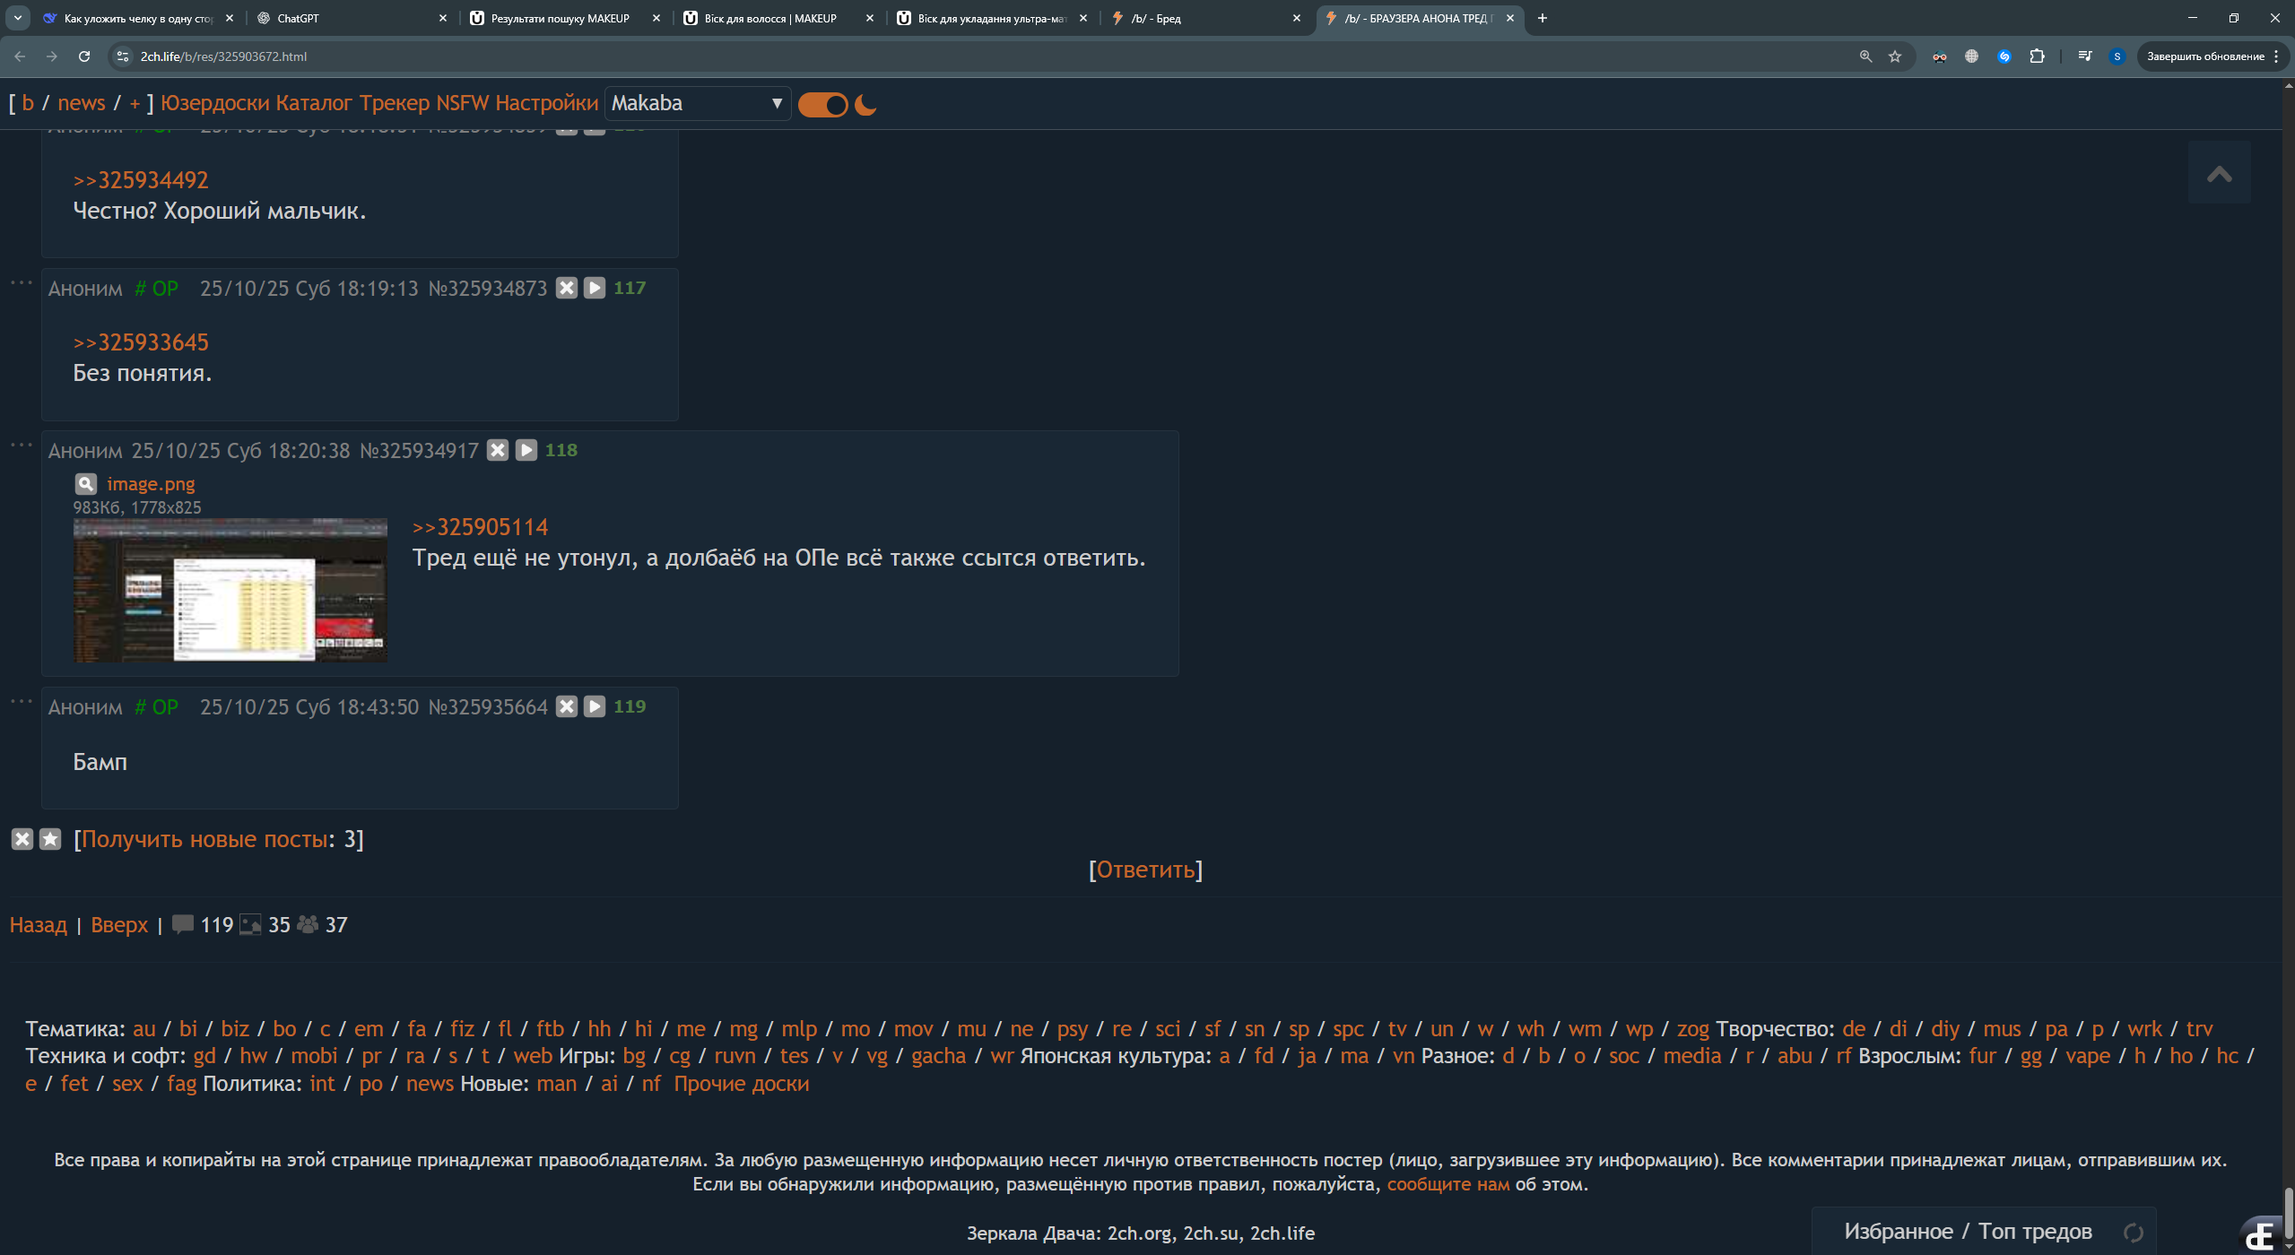Click the page vertical scrollbar thumb
Screen dimensions: 2295x1255
(2287, 1212)
